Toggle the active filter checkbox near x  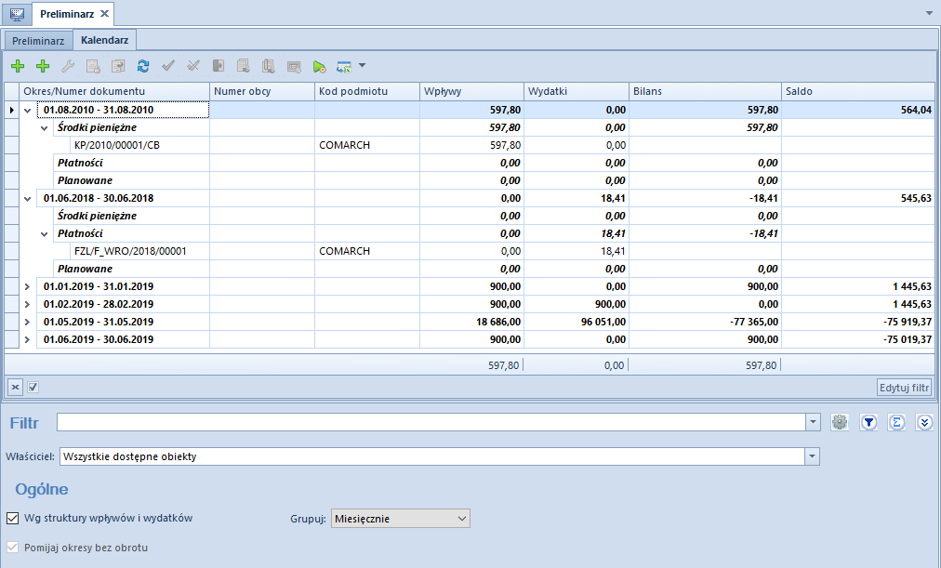pyautogui.click(x=33, y=387)
